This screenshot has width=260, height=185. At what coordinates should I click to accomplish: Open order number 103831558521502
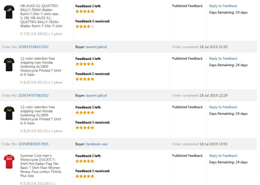[x=33, y=47]
